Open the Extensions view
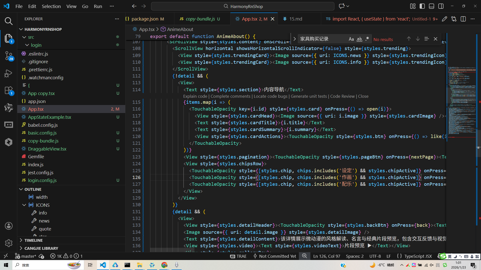Image resolution: width=481 pixels, height=270 pixels. [x=9, y=90]
